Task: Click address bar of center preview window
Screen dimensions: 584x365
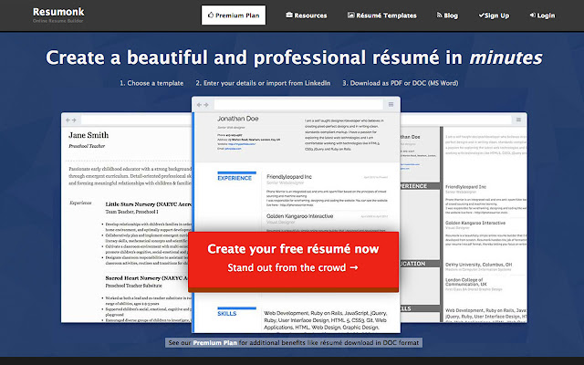Action: point(298,105)
